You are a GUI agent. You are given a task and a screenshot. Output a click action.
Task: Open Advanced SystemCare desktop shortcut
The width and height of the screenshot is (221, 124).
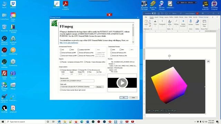coord(4,40)
